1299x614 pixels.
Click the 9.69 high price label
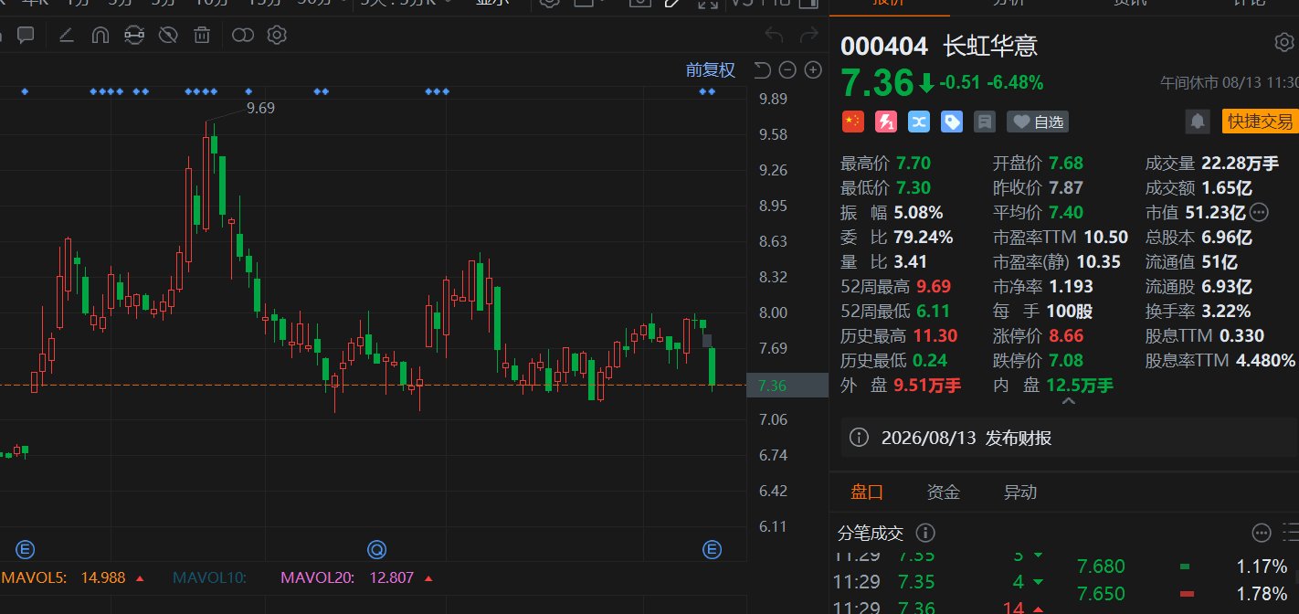260,108
